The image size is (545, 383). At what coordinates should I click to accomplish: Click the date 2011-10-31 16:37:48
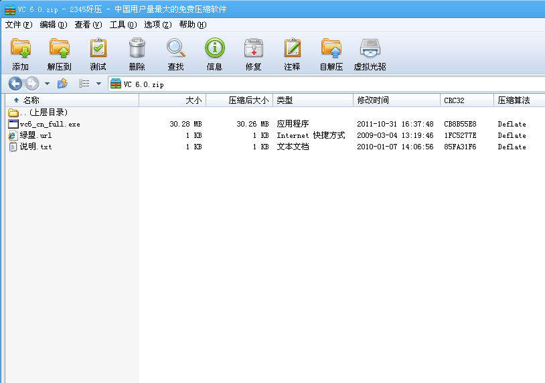pos(395,124)
